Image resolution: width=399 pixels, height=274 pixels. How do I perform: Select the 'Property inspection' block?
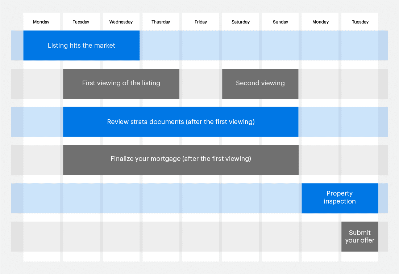pyautogui.click(x=340, y=198)
